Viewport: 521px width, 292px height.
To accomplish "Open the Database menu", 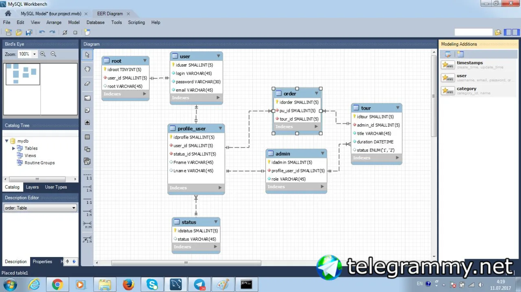I will 95,22.
